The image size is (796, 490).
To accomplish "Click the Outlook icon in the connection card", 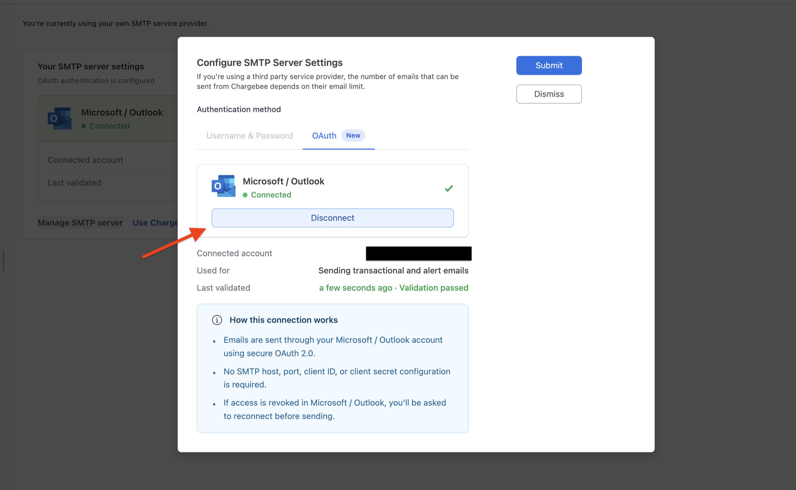I will (x=223, y=186).
